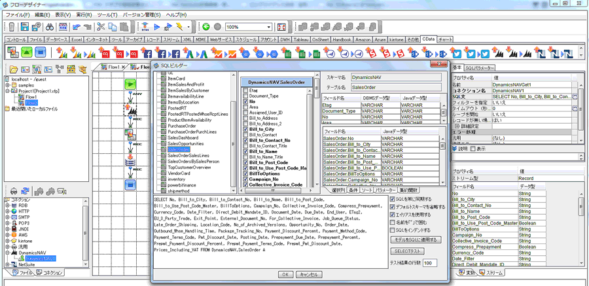Expand the samples folder in project tree
589x286 pixels.
pos(7,85)
